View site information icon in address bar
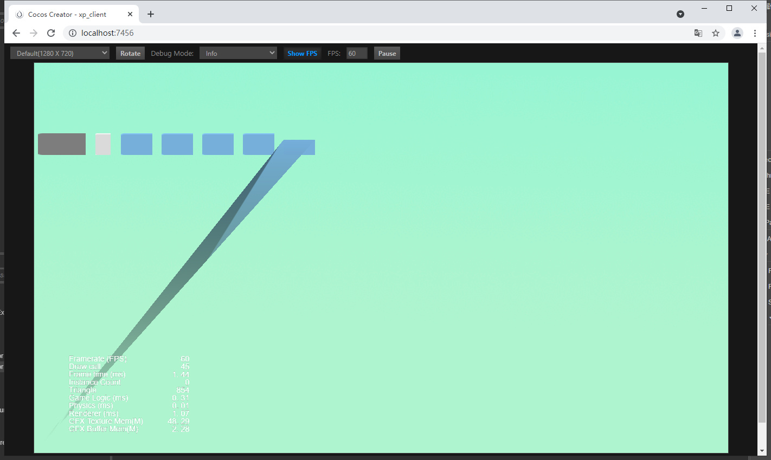Viewport: 771px width, 460px height. [73, 33]
